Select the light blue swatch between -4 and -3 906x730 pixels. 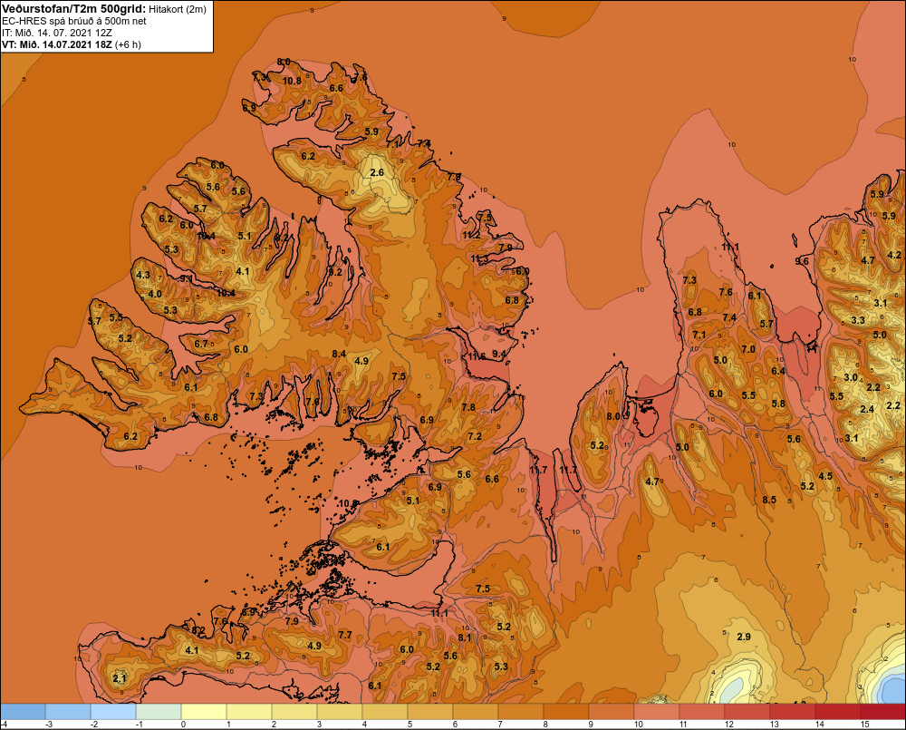[24, 712]
